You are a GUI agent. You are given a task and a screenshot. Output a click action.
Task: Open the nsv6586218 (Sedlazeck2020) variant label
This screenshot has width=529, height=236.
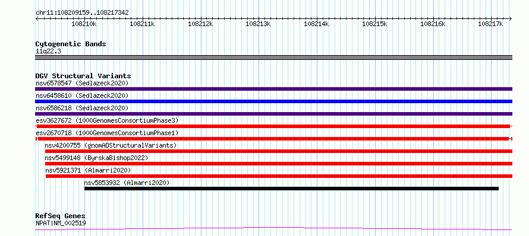(x=82, y=108)
